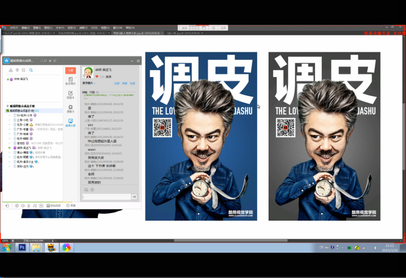Open the webcam (摄像头) sidebar icon
406x278 pixels.
pos(70,109)
